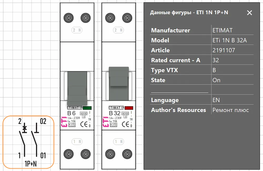Open the Language value EN
The height and width of the screenshot is (171, 263).
216,100
